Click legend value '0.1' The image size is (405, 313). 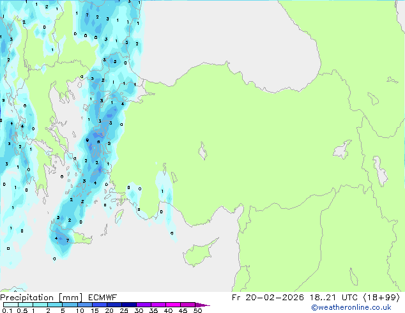pyautogui.click(x=7, y=310)
